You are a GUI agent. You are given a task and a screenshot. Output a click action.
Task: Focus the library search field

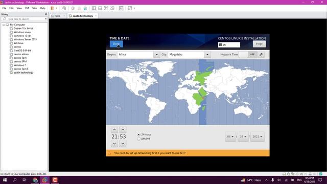click(23, 19)
